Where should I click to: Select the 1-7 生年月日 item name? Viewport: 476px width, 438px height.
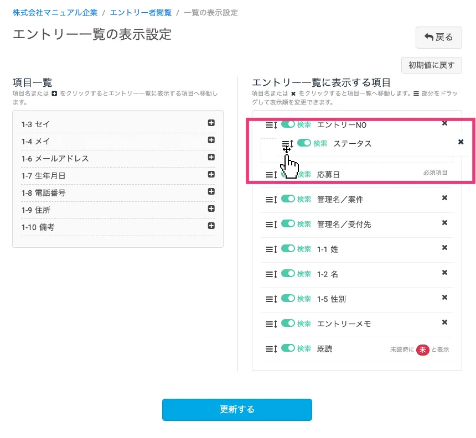point(43,176)
